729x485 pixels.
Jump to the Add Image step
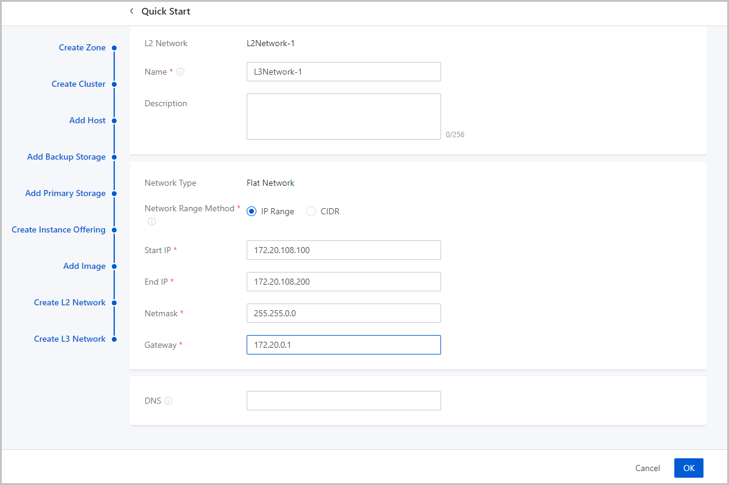[x=84, y=266]
